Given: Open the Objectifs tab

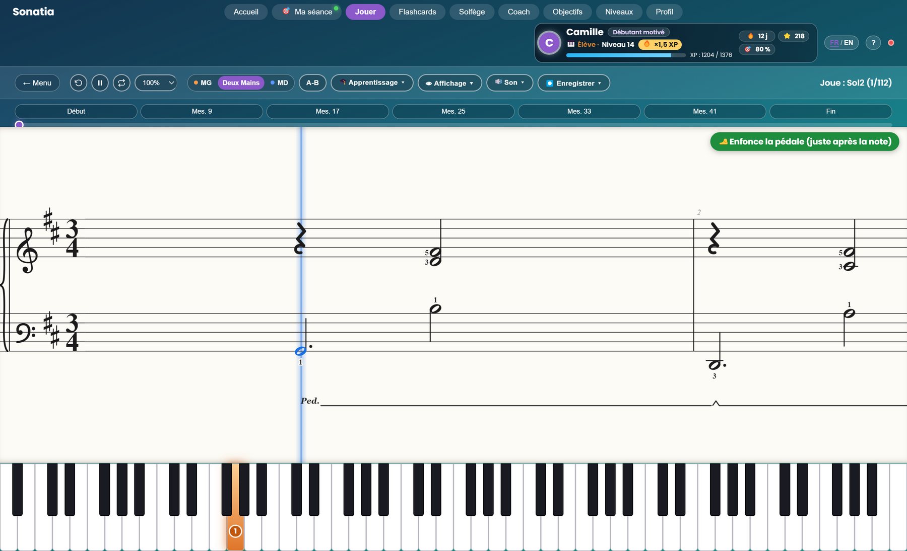Looking at the screenshot, I should coord(567,12).
